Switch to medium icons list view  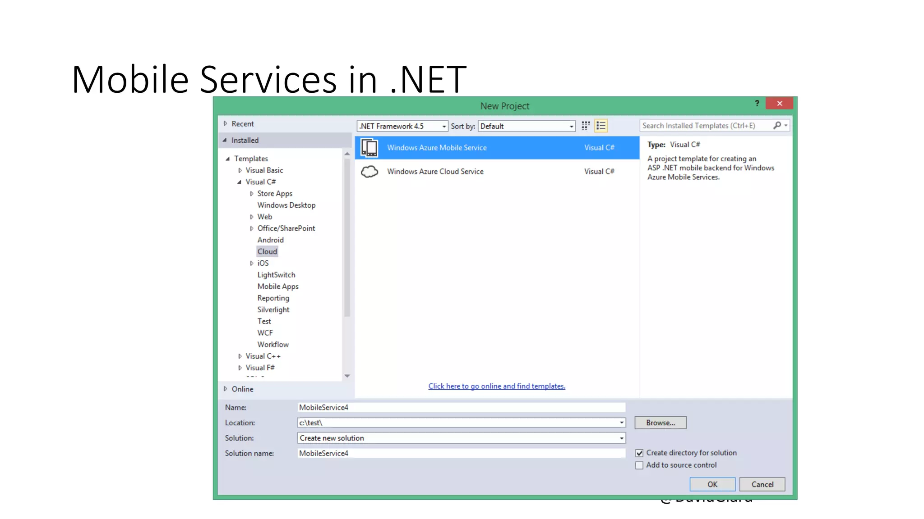tap(601, 126)
